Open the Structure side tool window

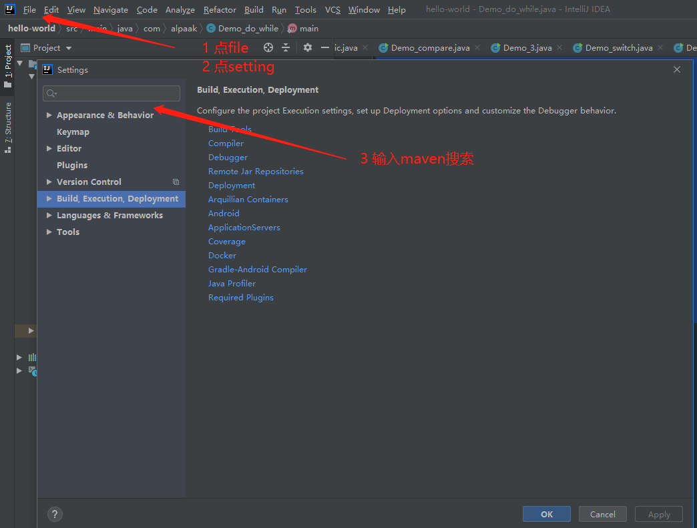(x=7, y=127)
